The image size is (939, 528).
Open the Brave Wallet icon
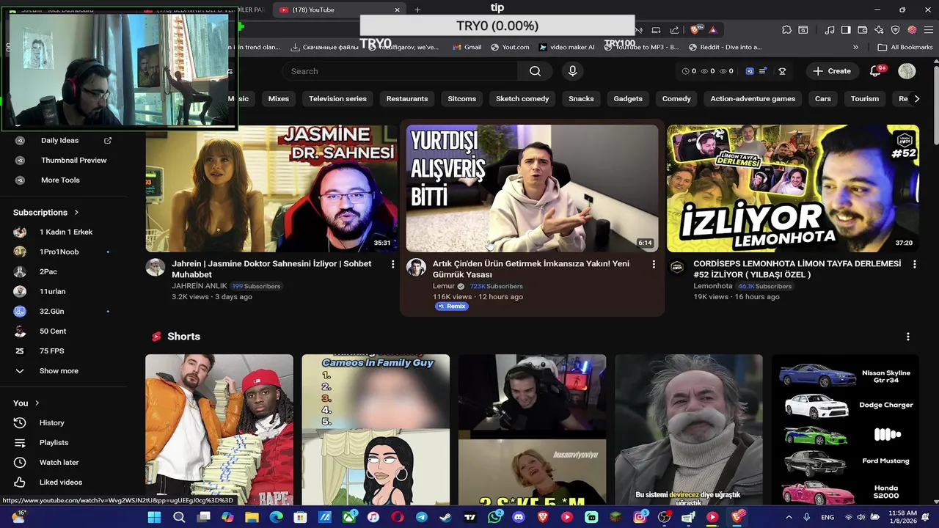click(862, 30)
